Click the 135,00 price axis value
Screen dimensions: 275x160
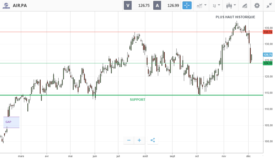[x=269, y=28]
